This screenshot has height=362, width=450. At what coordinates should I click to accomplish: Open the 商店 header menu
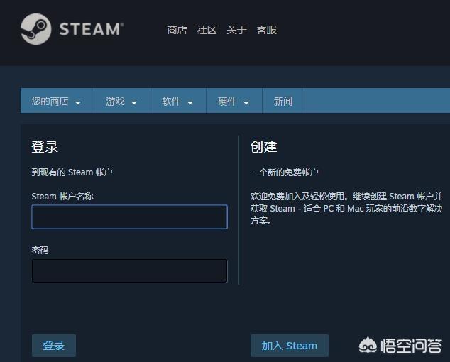click(x=177, y=30)
